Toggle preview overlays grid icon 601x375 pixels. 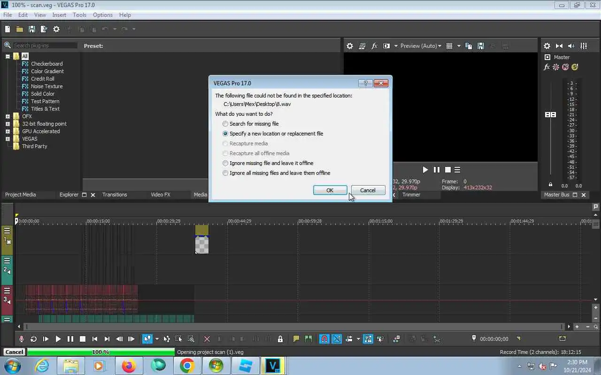[449, 46]
